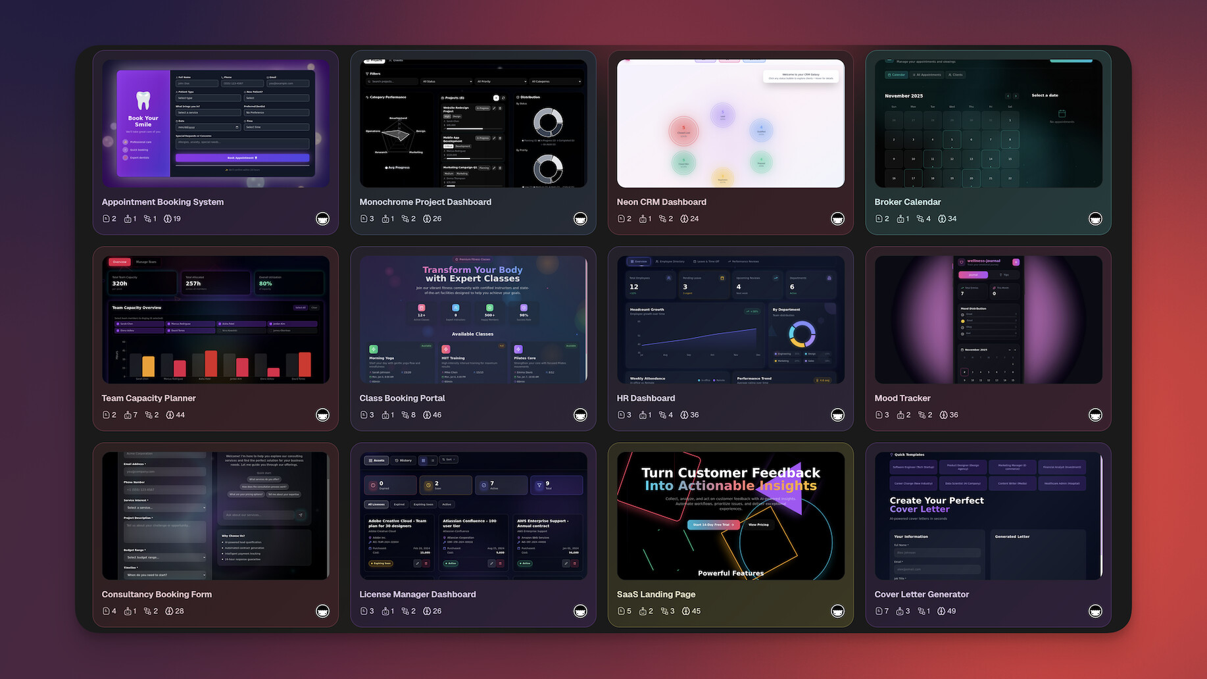The image size is (1207, 679).
Task: Open the Mood Tracker preview thumbnail
Action: 988,320
